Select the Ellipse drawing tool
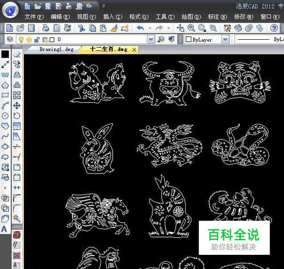Screen dimensions: 284x269 (5, 146)
